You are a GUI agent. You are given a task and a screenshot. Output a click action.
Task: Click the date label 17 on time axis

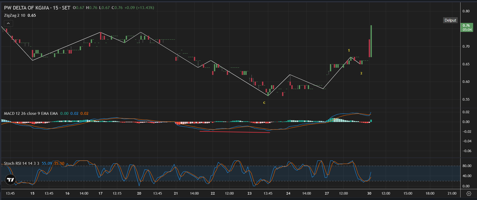100,193
